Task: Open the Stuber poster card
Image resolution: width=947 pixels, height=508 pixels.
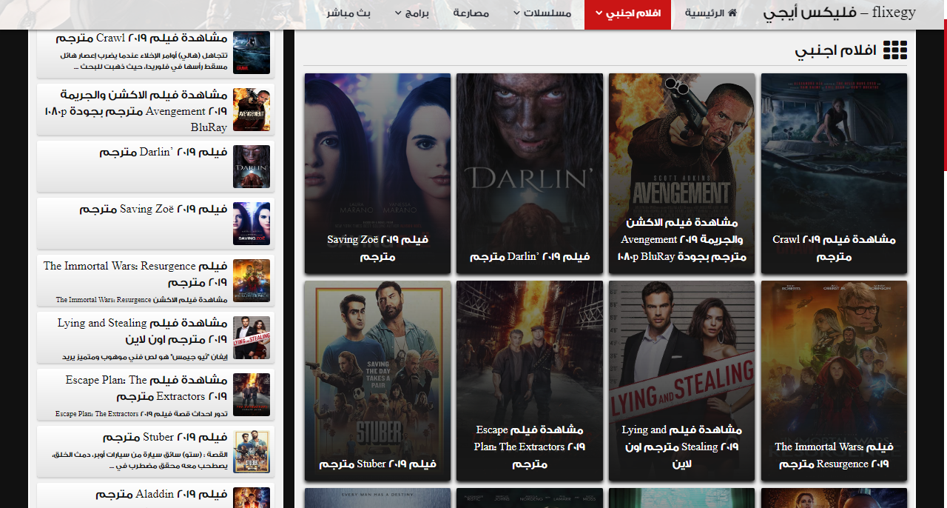Action: (377, 381)
